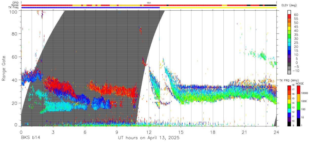
Task: Click the UT hour tick label 3
Action: click(53, 132)
